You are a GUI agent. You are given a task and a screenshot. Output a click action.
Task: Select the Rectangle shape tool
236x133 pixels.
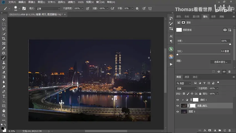tap(4, 106)
